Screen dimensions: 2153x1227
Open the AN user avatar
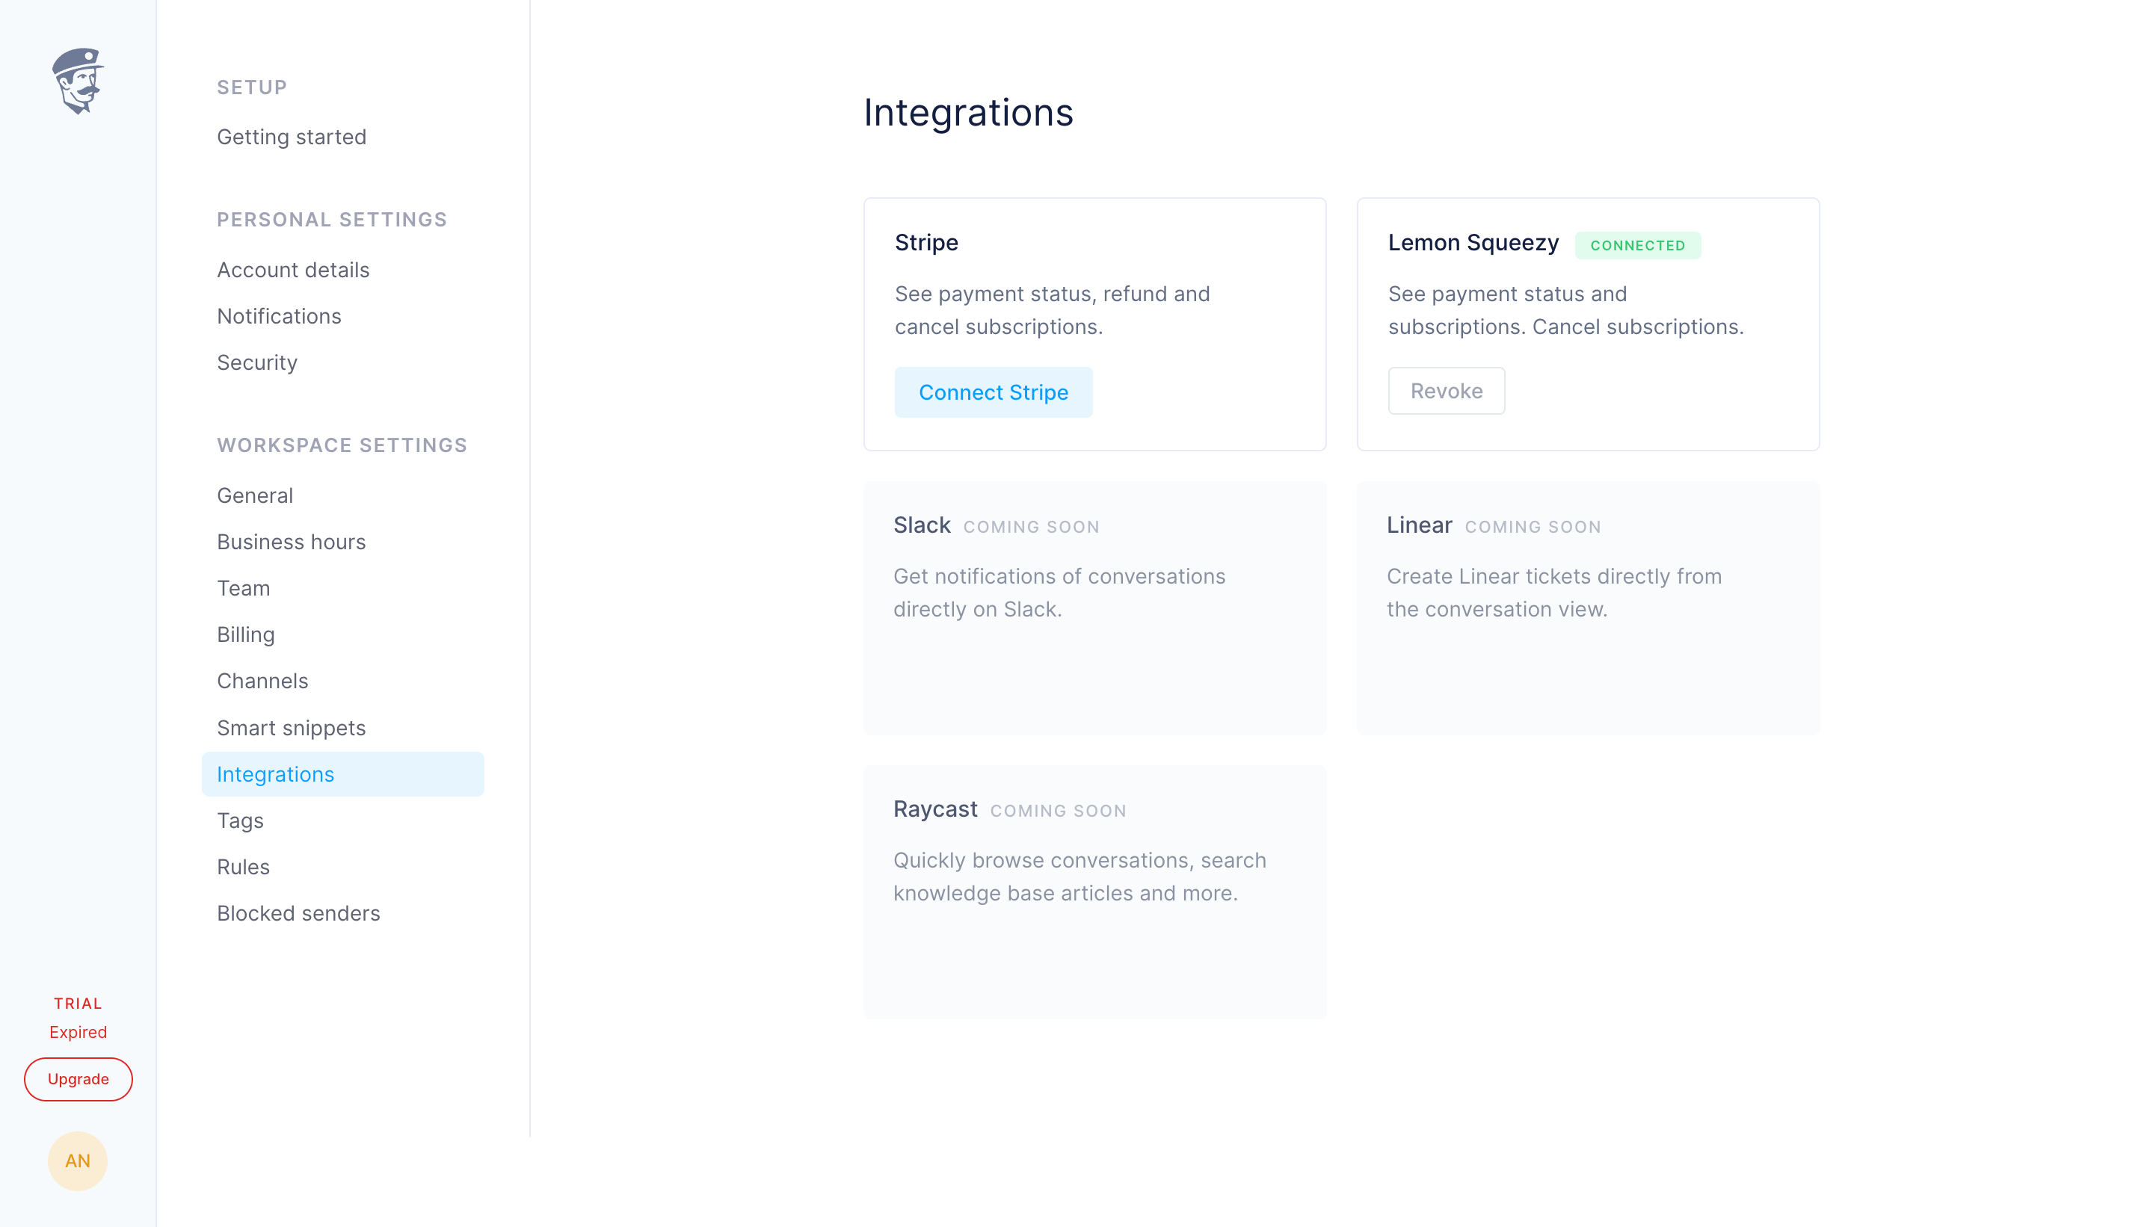(78, 1161)
